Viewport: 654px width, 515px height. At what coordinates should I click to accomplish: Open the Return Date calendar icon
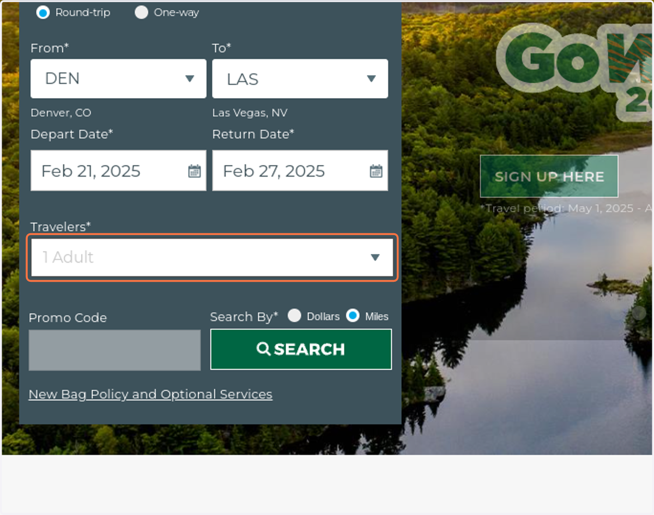pos(376,171)
